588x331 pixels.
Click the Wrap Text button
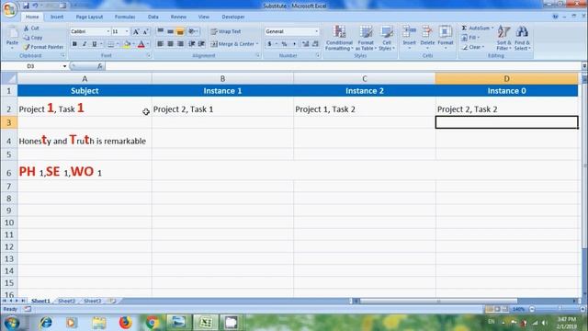(x=225, y=31)
